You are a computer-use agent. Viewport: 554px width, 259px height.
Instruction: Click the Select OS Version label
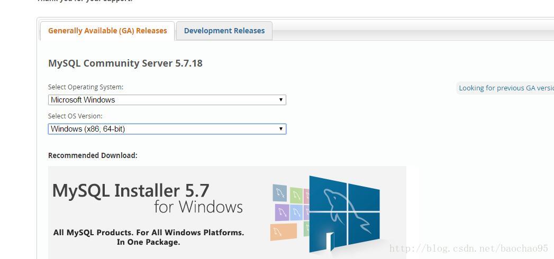75,116
